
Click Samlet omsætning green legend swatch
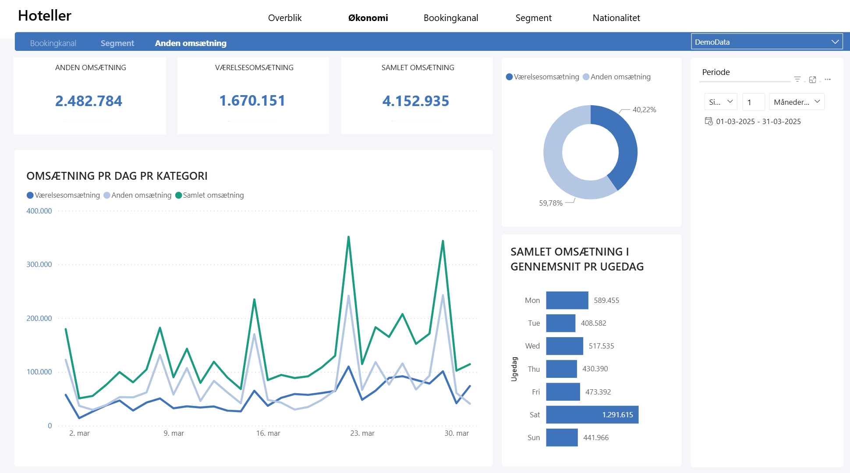[179, 195]
